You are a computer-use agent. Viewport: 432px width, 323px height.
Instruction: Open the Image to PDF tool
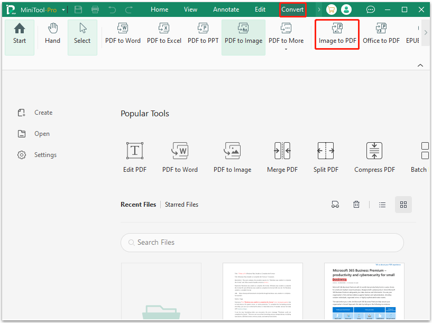(337, 35)
